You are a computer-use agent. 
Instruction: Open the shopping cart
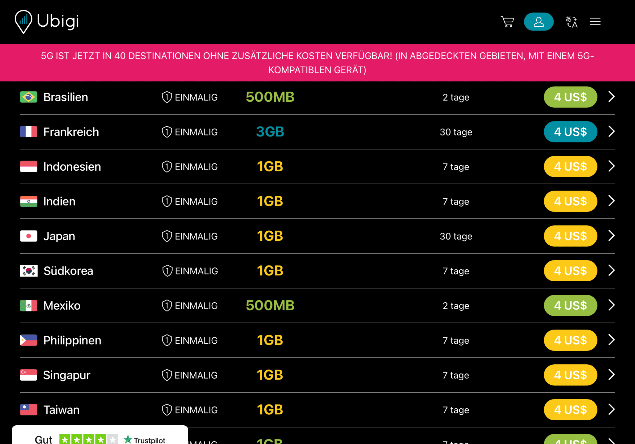click(507, 22)
